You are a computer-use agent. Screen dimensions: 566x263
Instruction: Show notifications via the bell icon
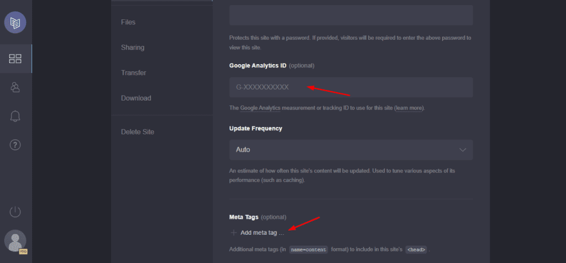(15, 116)
